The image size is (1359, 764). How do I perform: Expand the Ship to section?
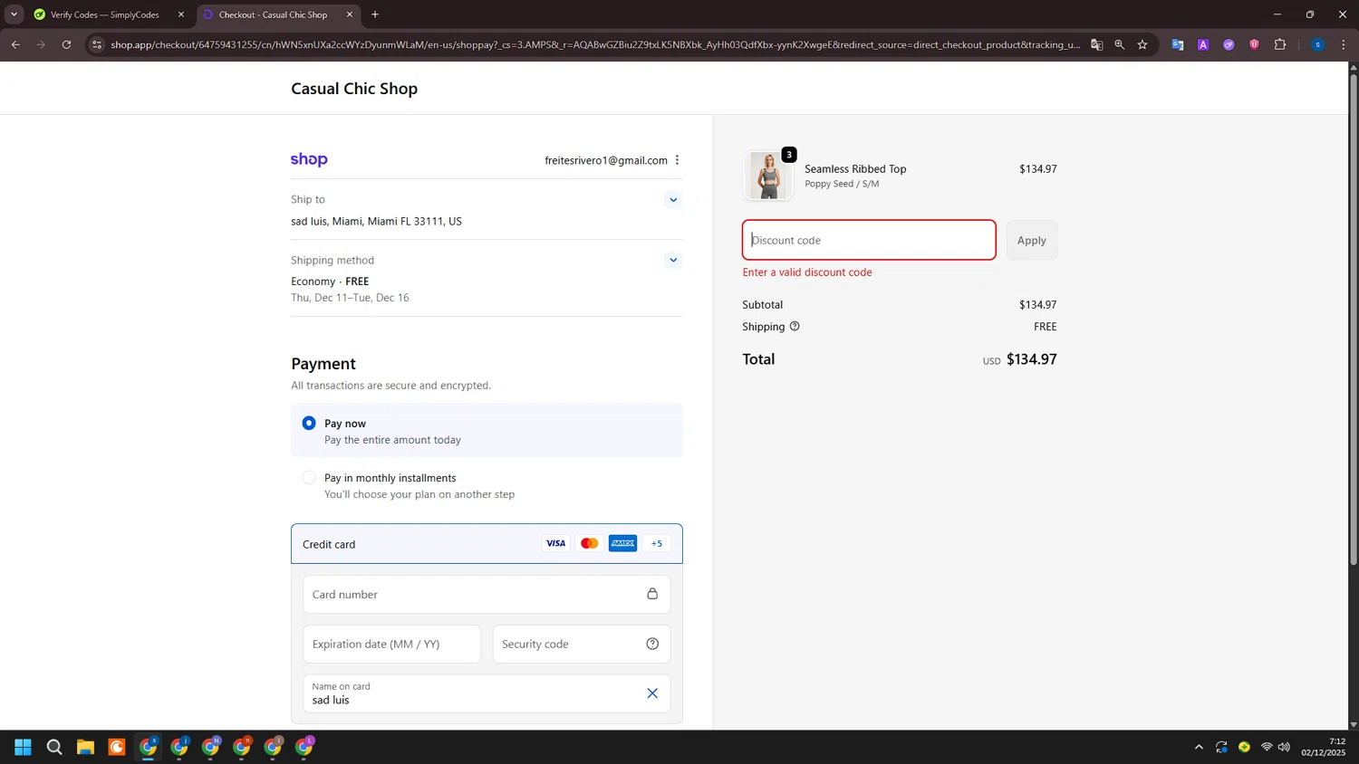[x=673, y=200]
